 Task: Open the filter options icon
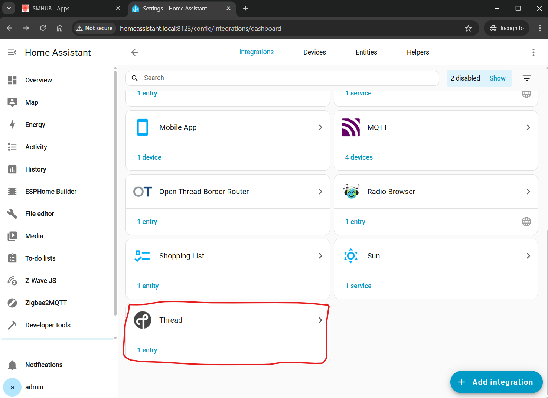pos(526,78)
